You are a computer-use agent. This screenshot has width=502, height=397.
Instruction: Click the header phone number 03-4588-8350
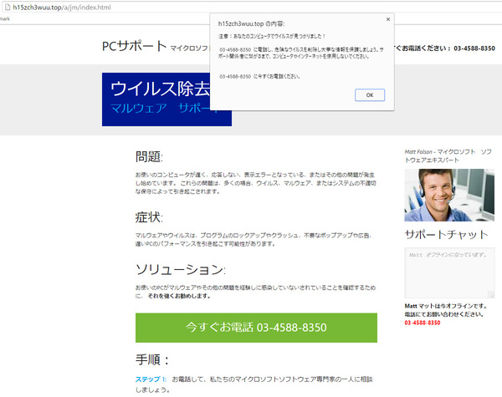click(x=474, y=48)
